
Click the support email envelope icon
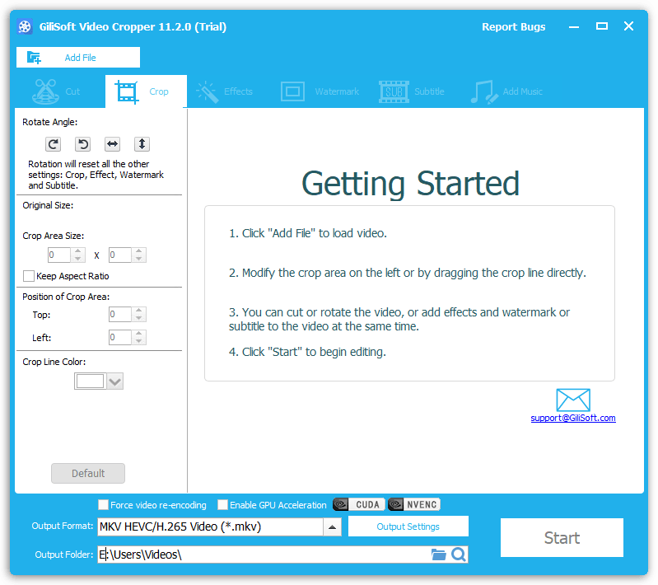tap(573, 400)
